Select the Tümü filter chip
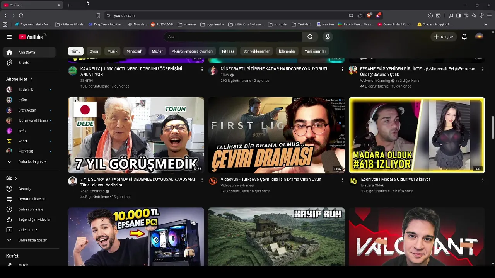 [76, 51]
